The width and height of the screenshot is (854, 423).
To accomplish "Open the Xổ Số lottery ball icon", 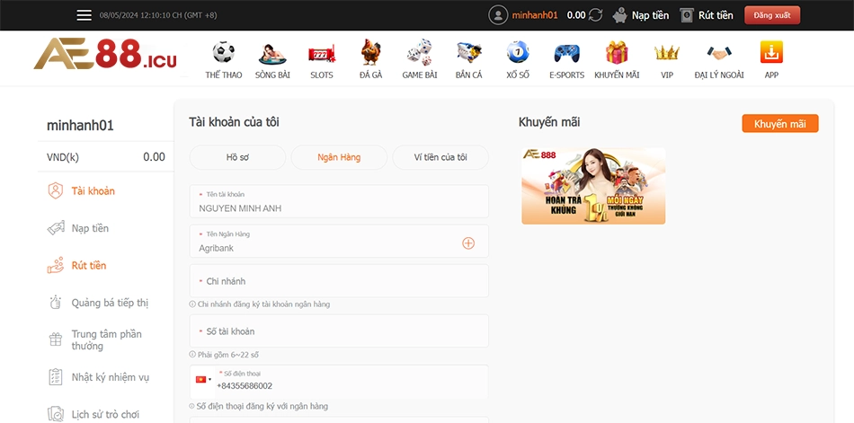I will click(x=517, y=53).
